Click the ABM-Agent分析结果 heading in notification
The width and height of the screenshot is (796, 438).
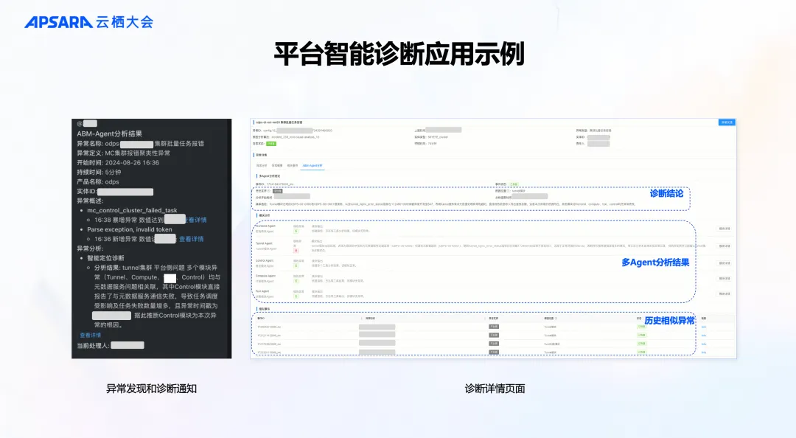pos(110,133)
